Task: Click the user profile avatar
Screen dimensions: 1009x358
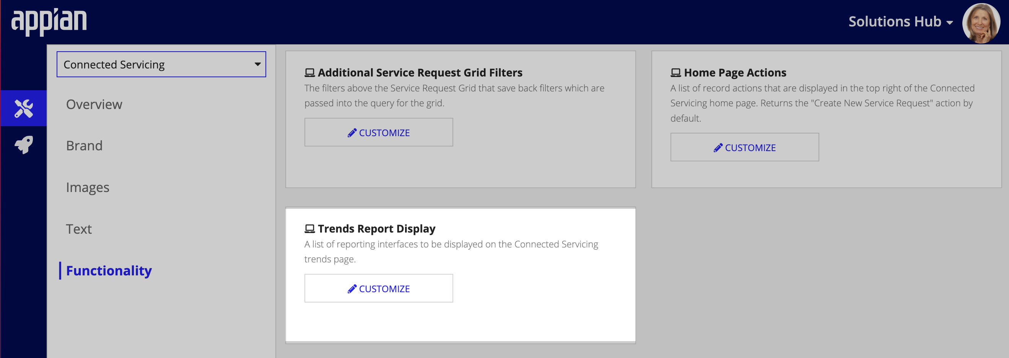Action: 981,23
